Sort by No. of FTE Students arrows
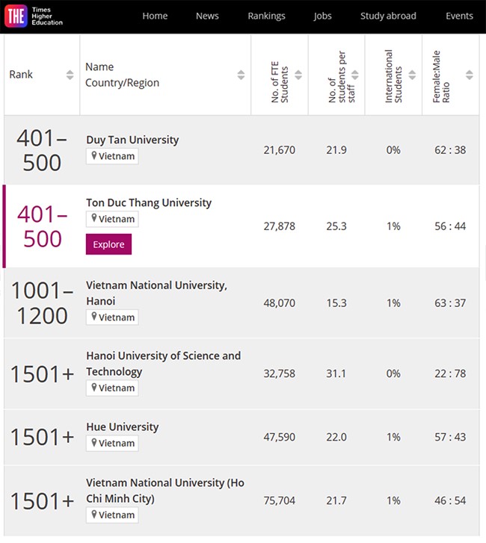486x543 pixels. (x=298, y=75)
